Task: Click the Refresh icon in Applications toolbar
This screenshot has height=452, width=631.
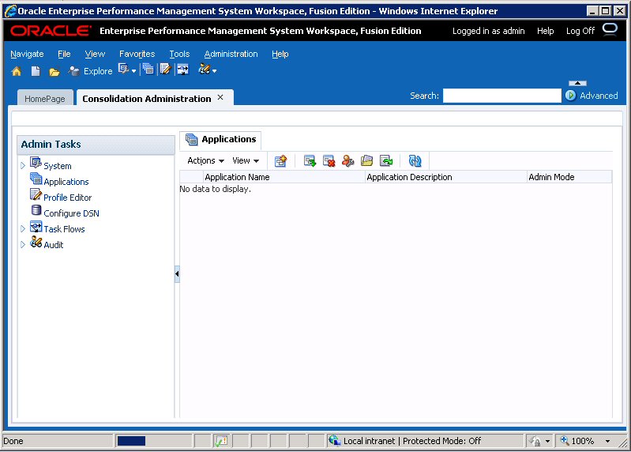Action: pos(415,161)
